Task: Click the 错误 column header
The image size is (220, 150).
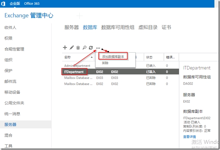Action: (170, 57)
